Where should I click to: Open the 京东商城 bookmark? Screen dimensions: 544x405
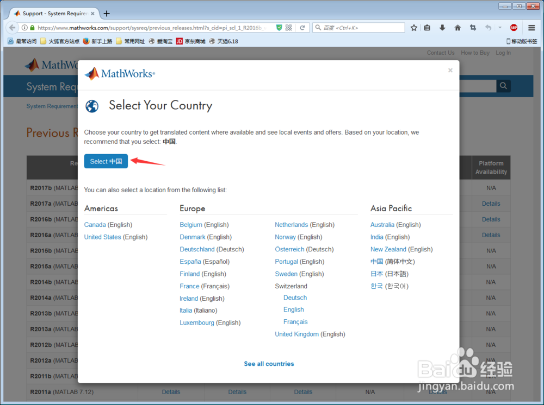pos(191,41)
